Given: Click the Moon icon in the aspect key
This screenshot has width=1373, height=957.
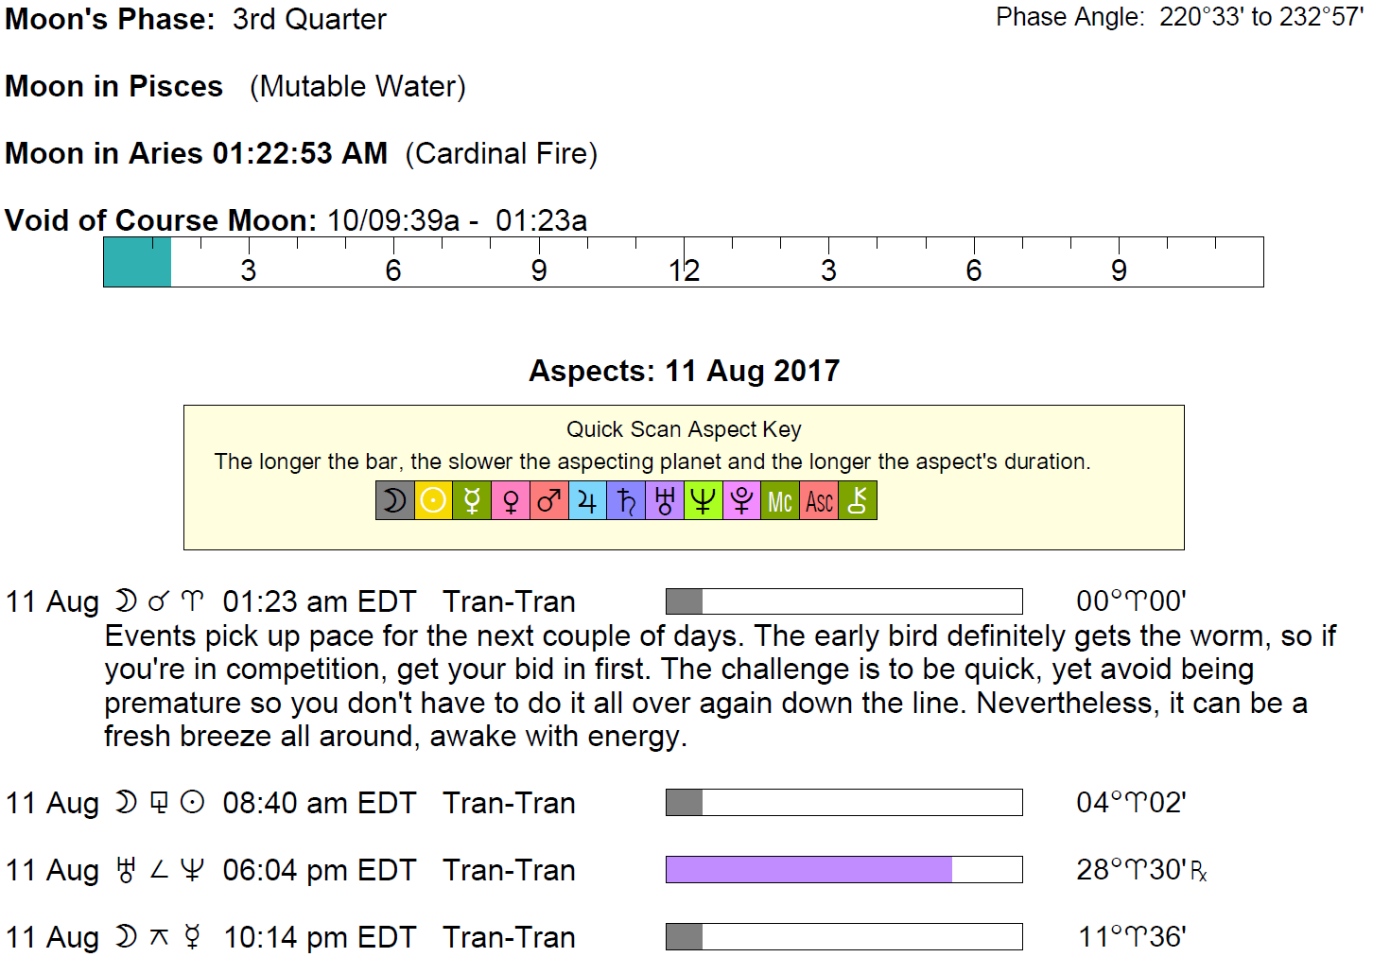Looking at the screenshot, I should [x=395, y=501].
